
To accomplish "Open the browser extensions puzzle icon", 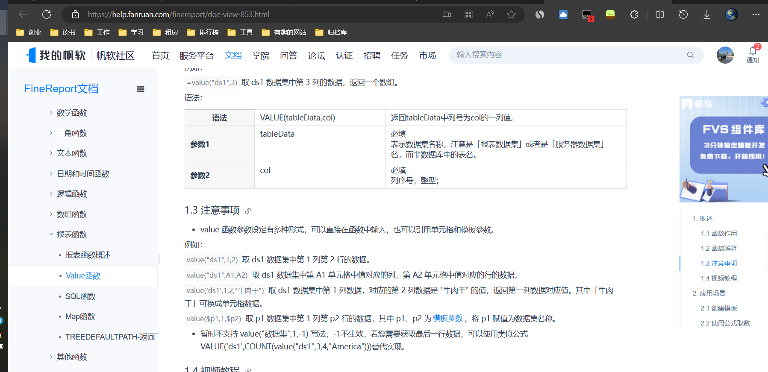I will click(x=634, y=15).
